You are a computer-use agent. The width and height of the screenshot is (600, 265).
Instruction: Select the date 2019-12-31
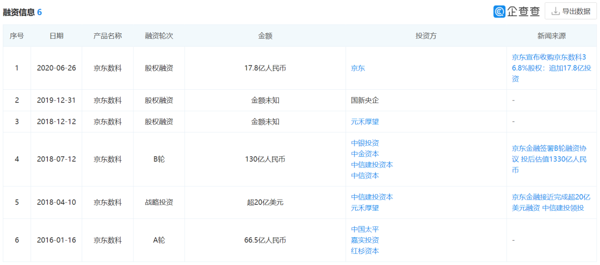point(56,100)
